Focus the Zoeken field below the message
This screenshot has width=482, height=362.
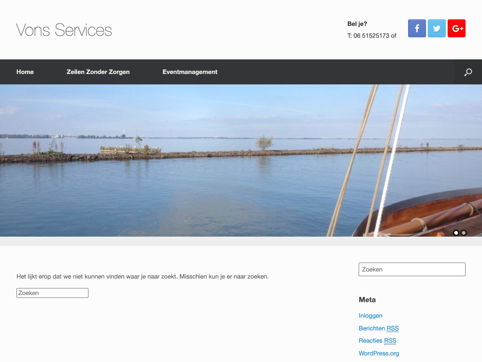pos(52,293)
